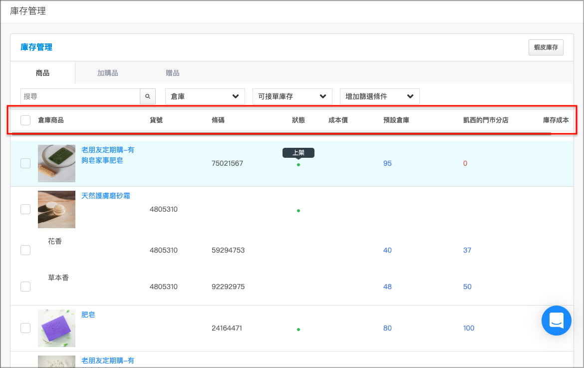The image size is (584, 368).
Task: Click the 草本香 variant label
Action: [x=58, y=278]
